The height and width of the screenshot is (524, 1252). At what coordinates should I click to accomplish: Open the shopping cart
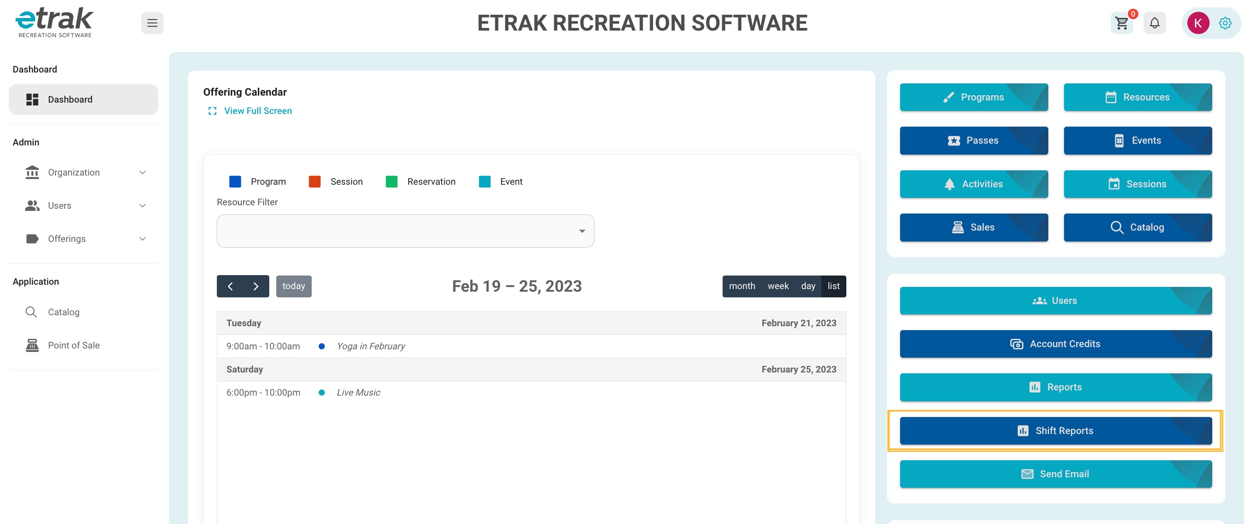[1122, 23]
